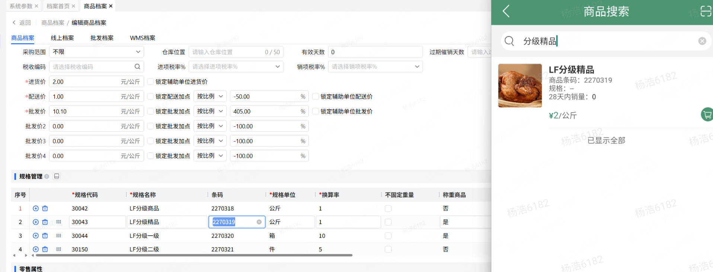This screenshot has width=713, height=272.
Task: Clear the 2270319 barcode field
Action: point(259,222)
